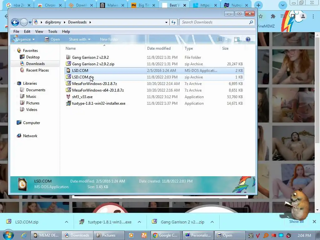320x240 pixels.
Task: Close the Chrome downloads bar
Action: click(314, 222)
